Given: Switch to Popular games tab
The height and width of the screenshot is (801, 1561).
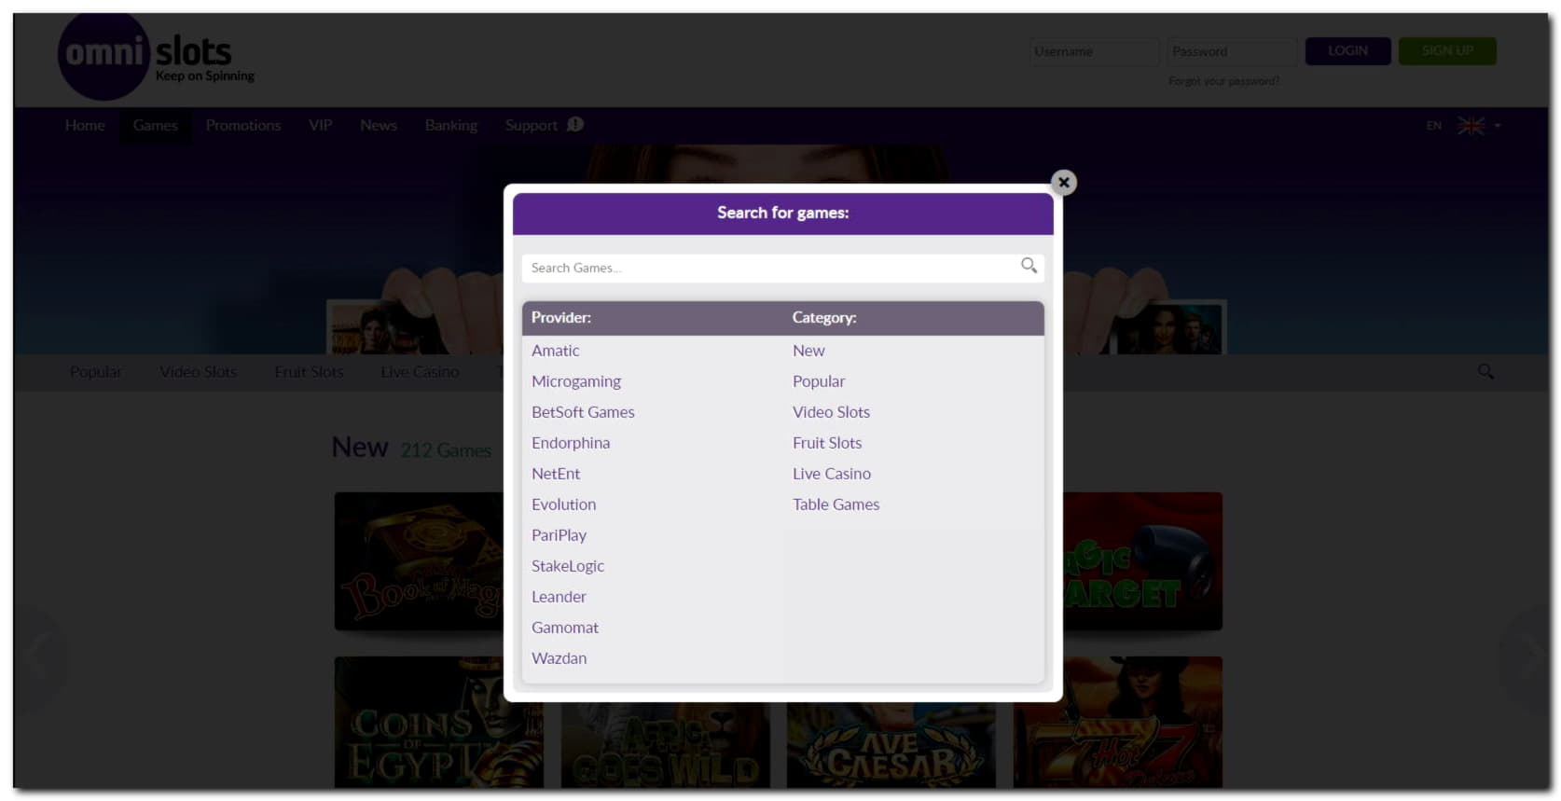Looking at the screenshot, I should 95,372.
